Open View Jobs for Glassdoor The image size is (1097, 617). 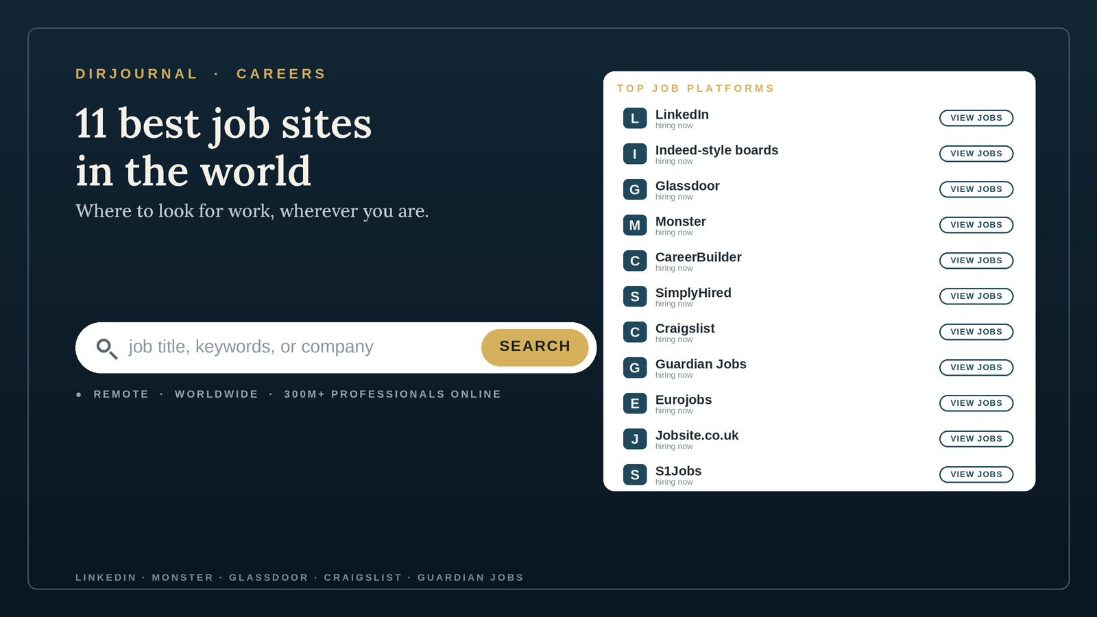976,189
